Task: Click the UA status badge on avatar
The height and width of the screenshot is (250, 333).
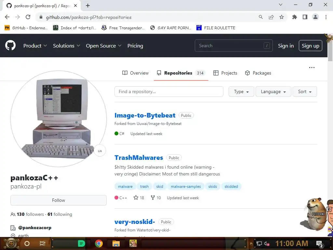Action: [x=100, y=151]
